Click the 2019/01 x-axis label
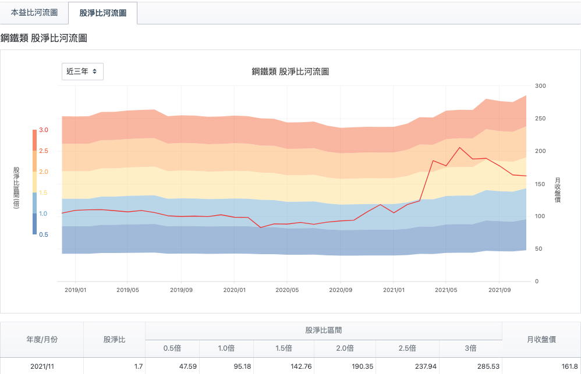Viewport: 581px width, 374px height. 75,290
